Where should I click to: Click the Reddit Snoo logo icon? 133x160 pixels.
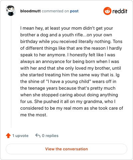(107, 11)
